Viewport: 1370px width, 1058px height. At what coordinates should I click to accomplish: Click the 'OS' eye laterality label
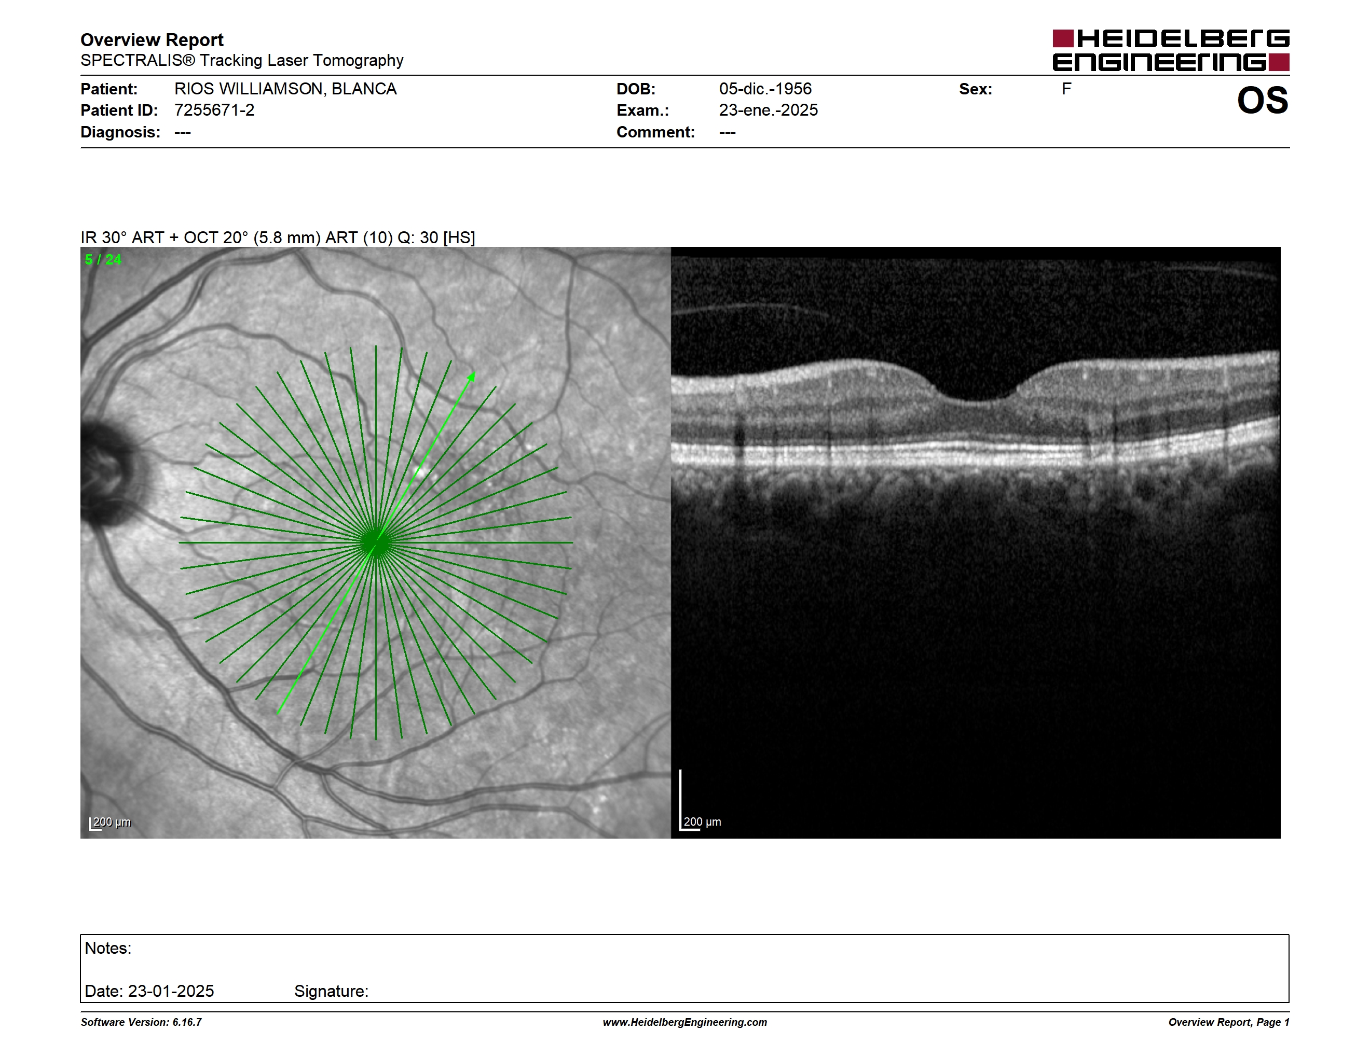(x=1262, y=100)
